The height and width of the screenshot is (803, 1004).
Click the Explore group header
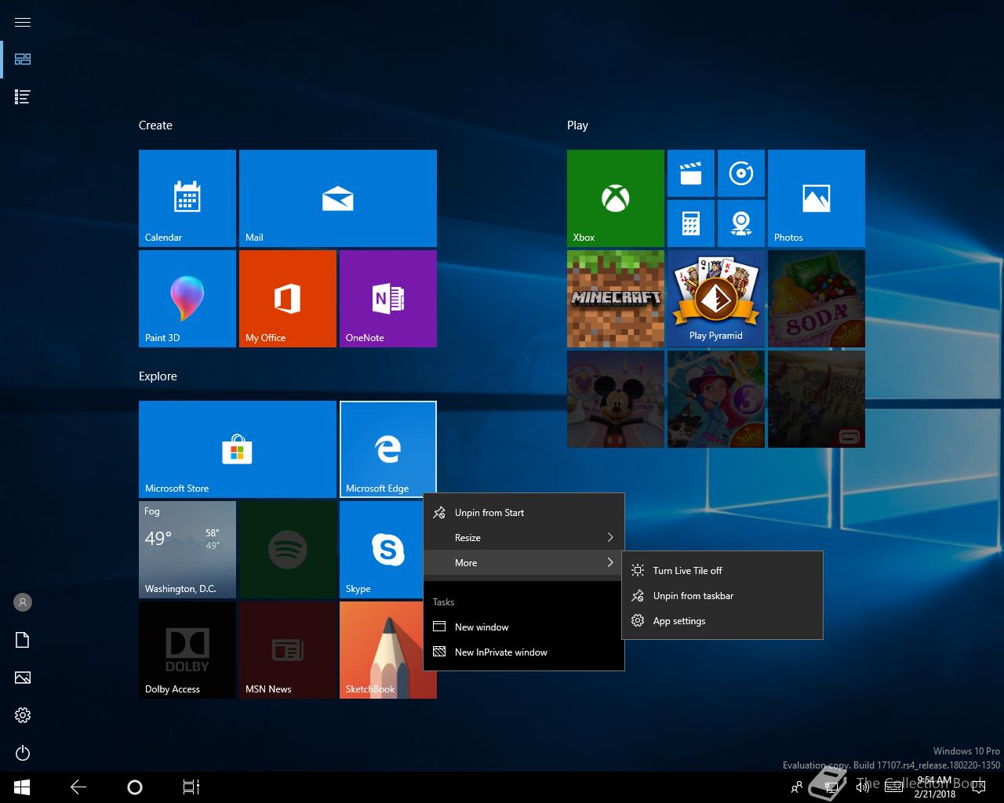158,376
